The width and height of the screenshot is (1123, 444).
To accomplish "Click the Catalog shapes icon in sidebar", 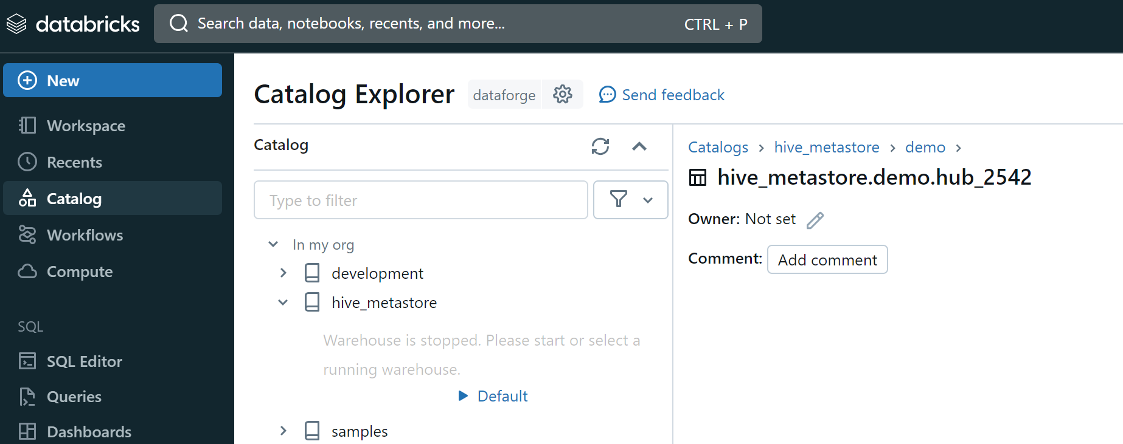I will [x=27, y=198].
